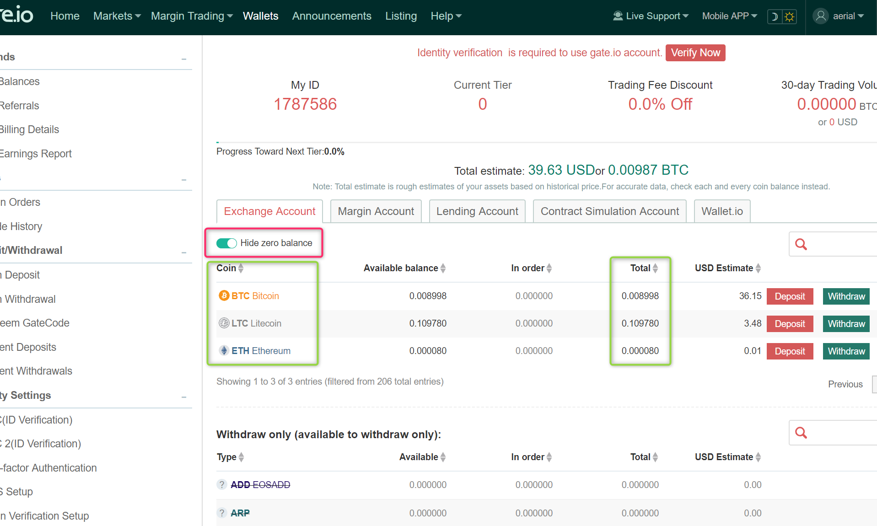Open the Margin Trading dropdown

tap(192, 16)
